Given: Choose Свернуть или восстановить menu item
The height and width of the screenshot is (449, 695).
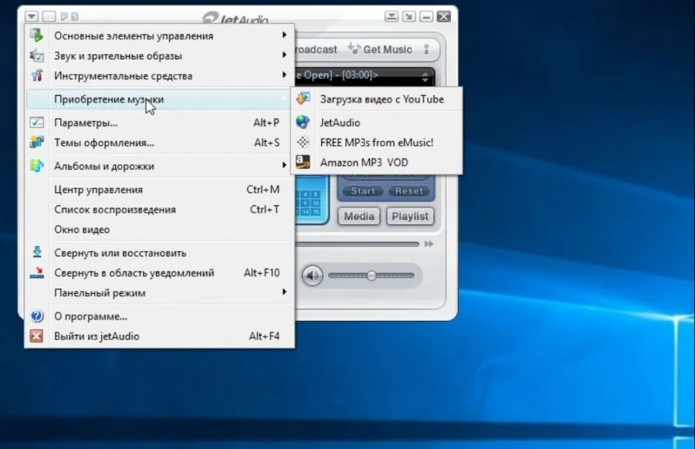Looking at the screenshot, I should [160, 252].
